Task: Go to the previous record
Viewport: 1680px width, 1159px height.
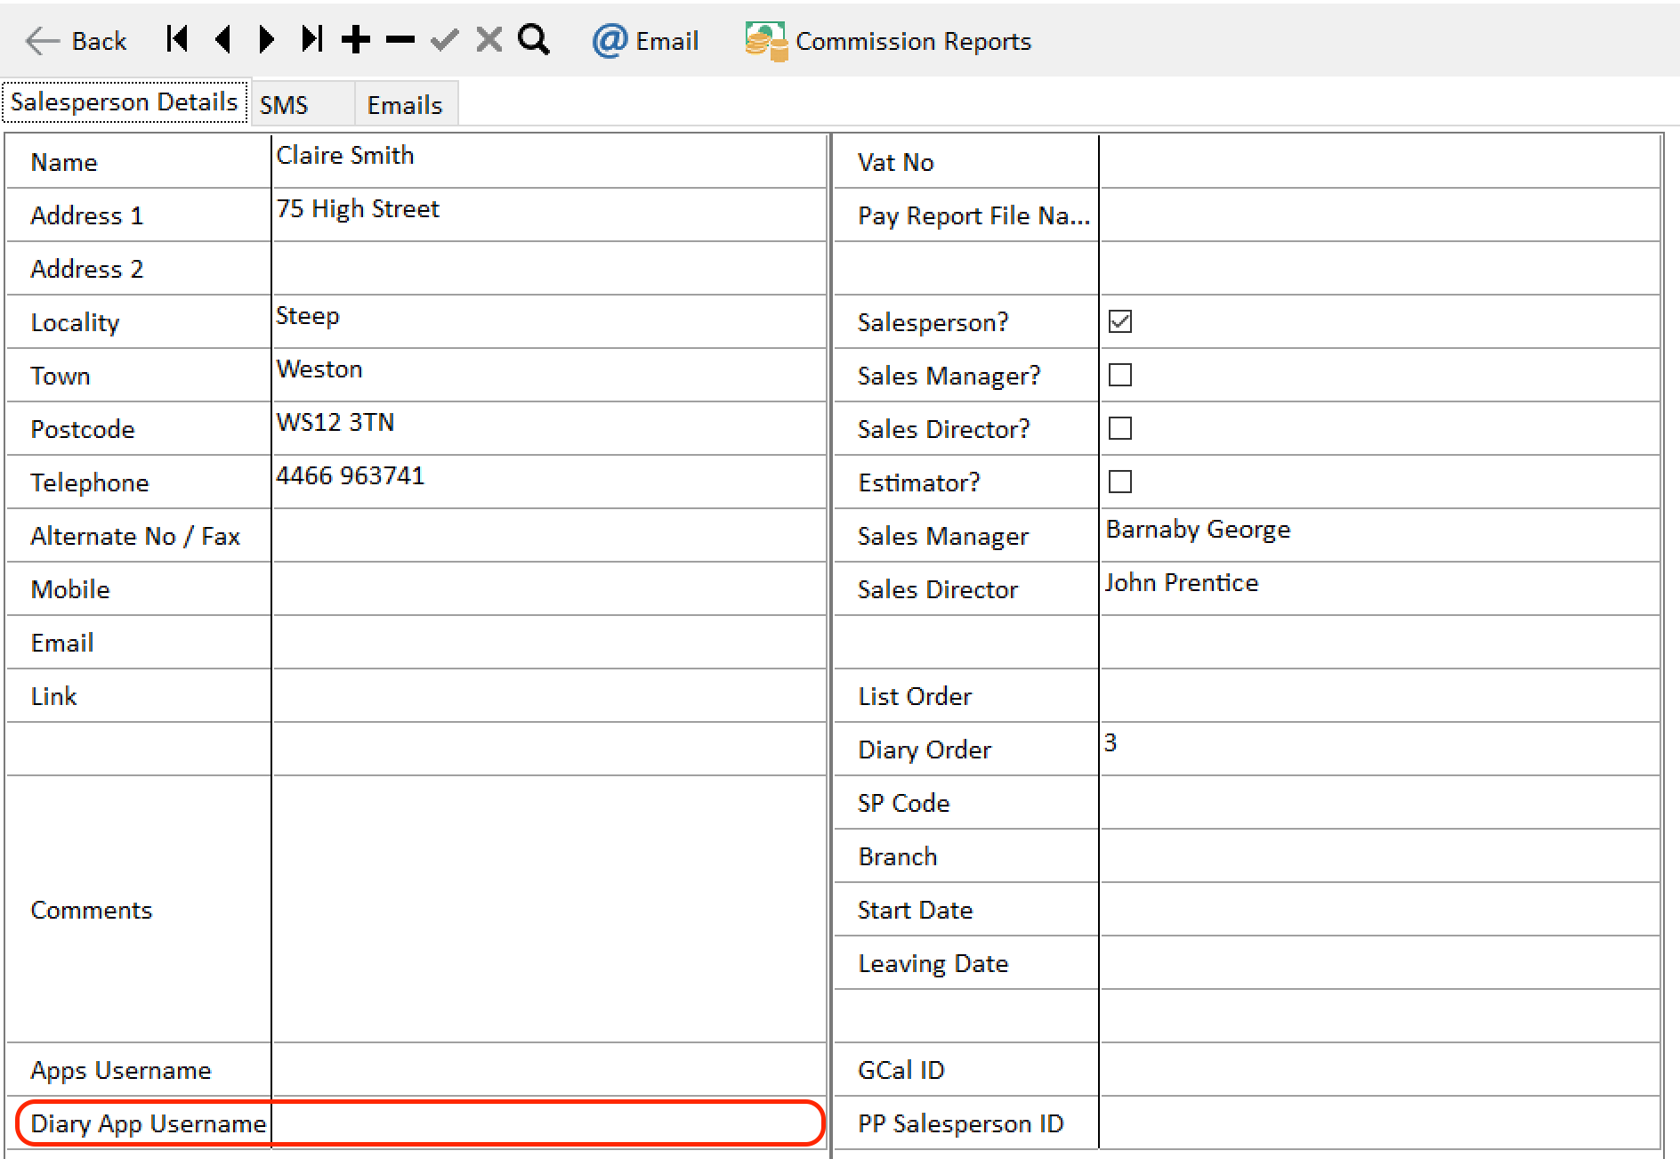Action: [x=222, y=40]
